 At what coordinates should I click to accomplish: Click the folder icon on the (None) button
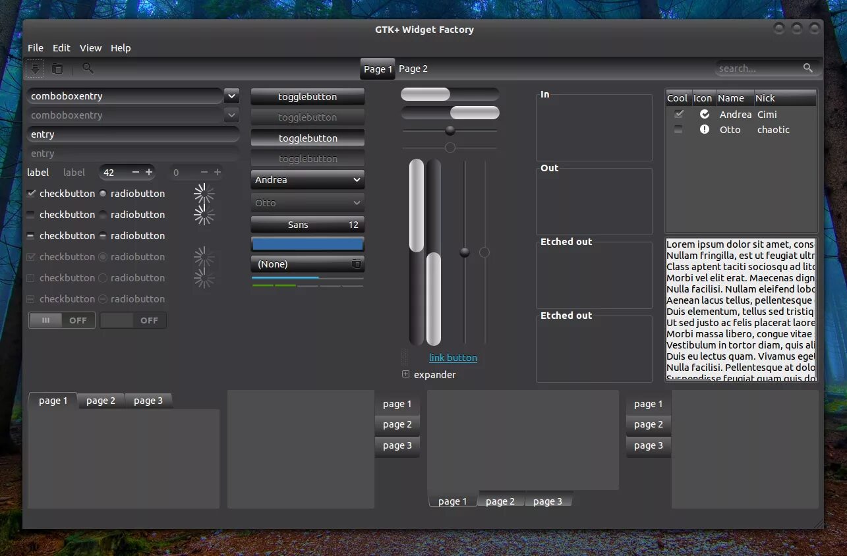tap(356, 264)
